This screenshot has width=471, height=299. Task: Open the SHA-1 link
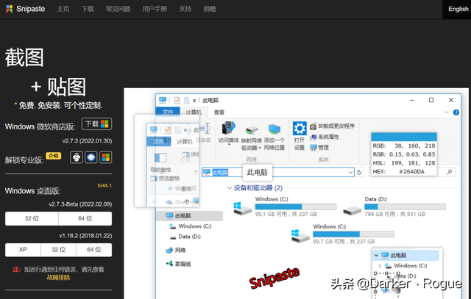click(x=105, y=186)
